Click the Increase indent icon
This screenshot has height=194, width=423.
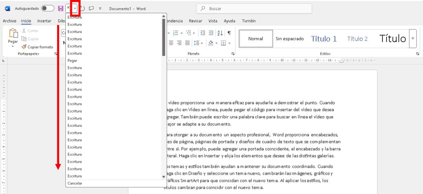[210, 33]
